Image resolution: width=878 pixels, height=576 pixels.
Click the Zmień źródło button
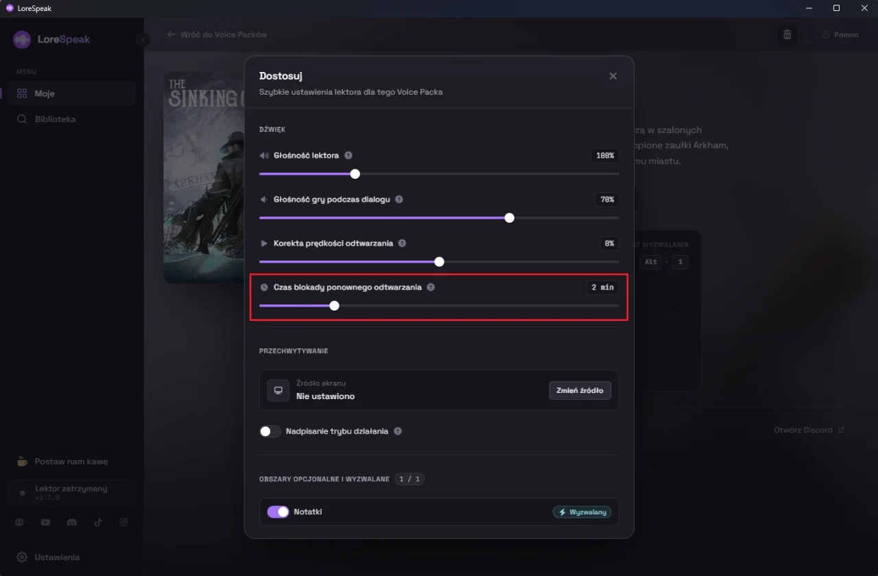click(x=580, y=390)
